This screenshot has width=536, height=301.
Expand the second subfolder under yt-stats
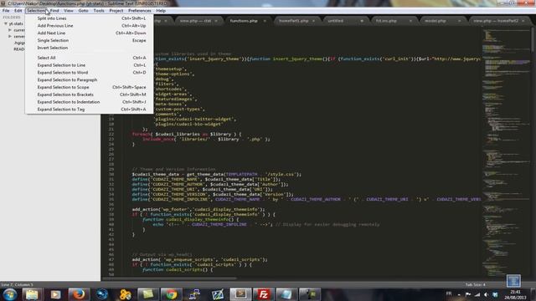pos(10,36)
